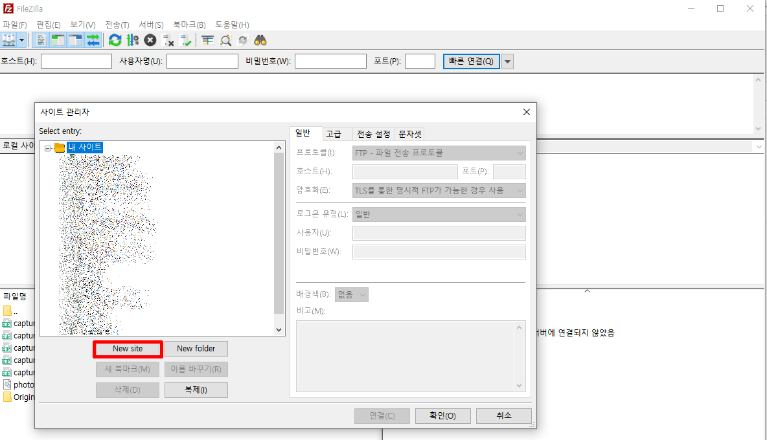The height and width of the screenshot is (440, 767).
Task: Select the 내 사이트 folder icon
Action: click(x=60, y=148)
